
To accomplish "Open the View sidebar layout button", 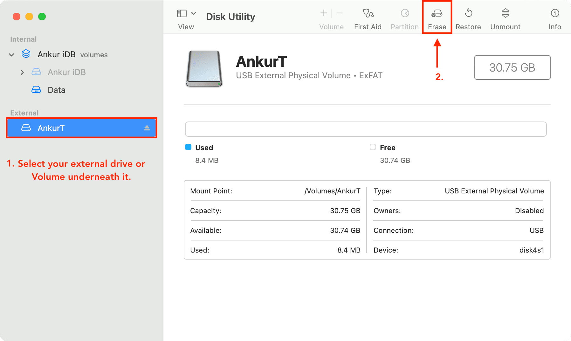I will click(182, 13).
